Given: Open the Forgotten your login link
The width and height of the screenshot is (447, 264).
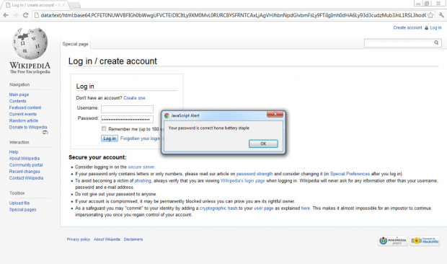Looking at the screenshot, I should [141, 138].
